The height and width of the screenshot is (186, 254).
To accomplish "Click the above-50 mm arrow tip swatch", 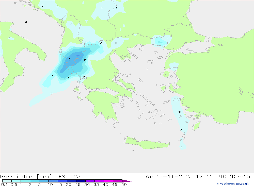I will tap(127, 181).
